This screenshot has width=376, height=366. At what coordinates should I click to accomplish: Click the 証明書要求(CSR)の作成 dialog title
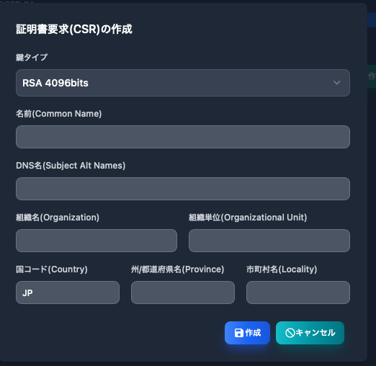point(74,30)
